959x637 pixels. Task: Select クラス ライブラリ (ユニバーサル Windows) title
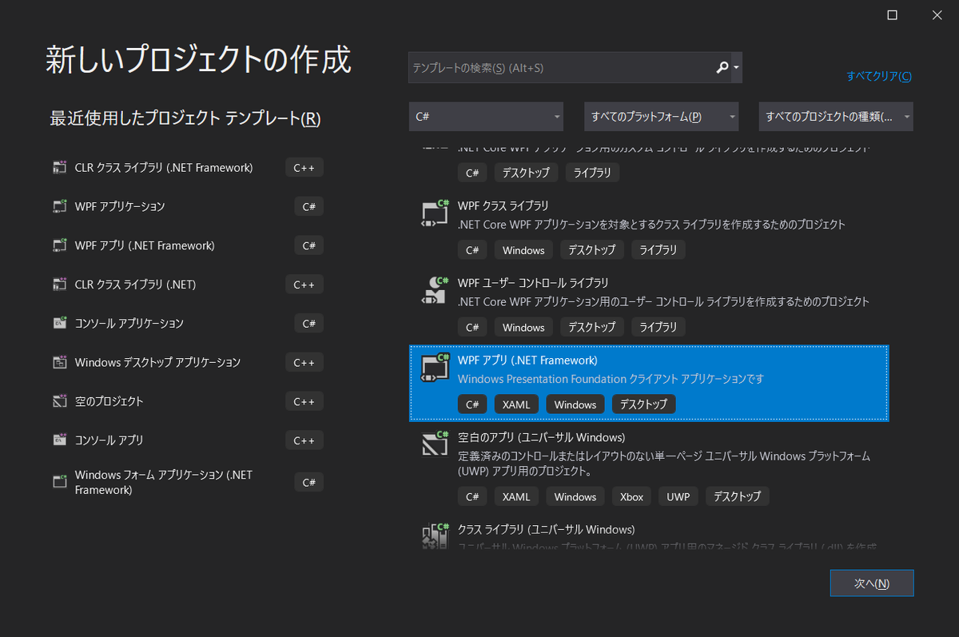(x=547, y=529)
